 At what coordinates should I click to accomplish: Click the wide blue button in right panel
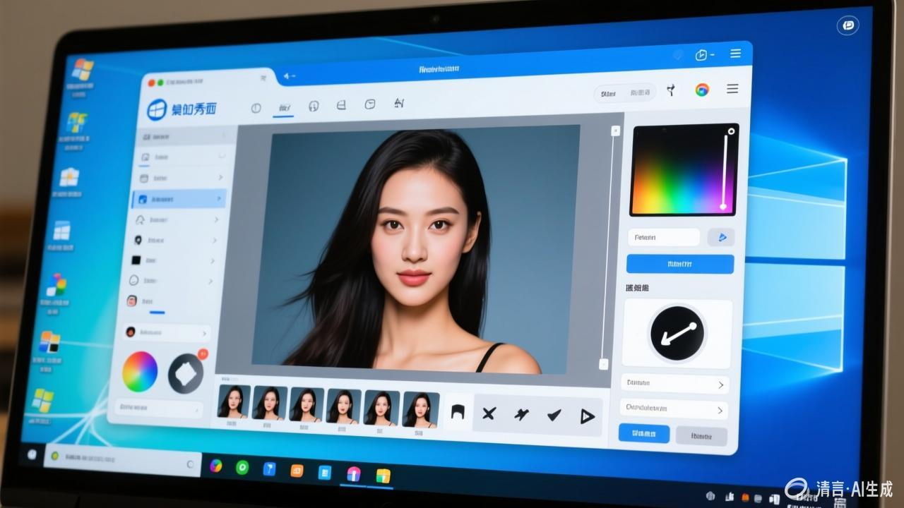(x=679, y=265)
